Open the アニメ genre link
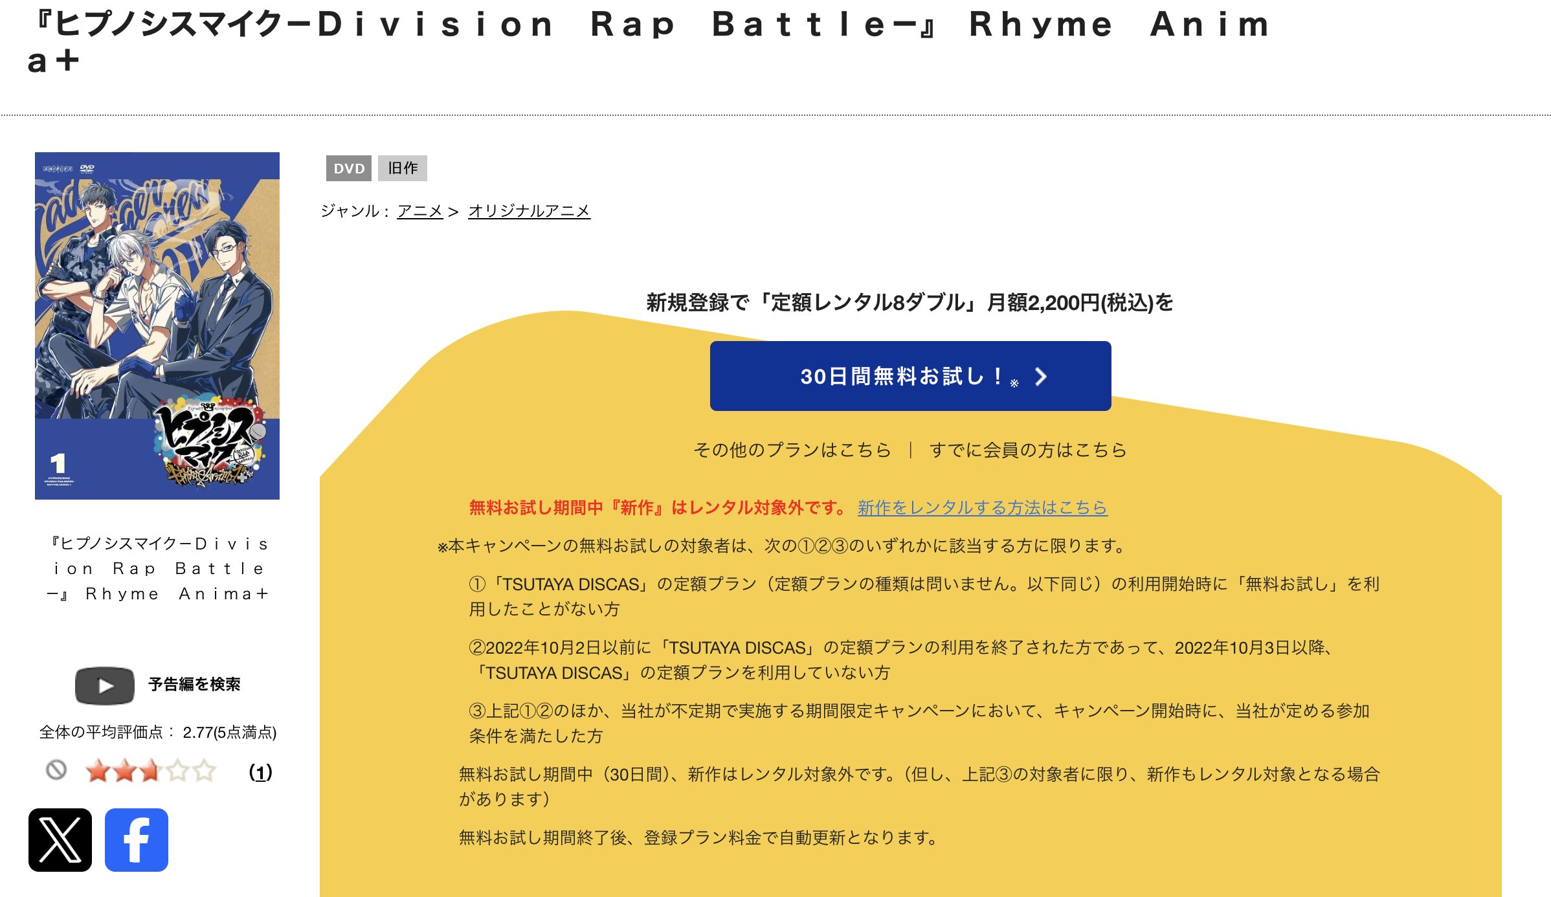Image resolution: width=1551 pixels, height=897 pixels. [419, 211]
